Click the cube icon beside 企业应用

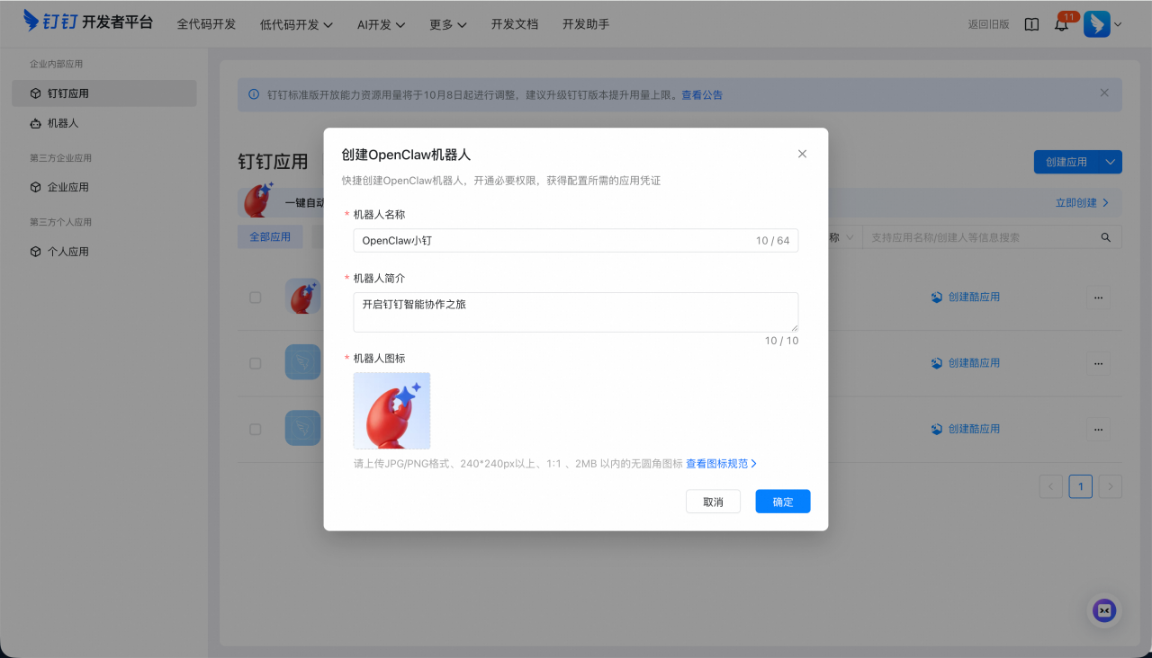coord(36,188)
